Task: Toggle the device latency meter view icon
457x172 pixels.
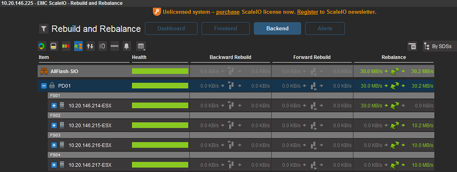Action: coord(115,46)
